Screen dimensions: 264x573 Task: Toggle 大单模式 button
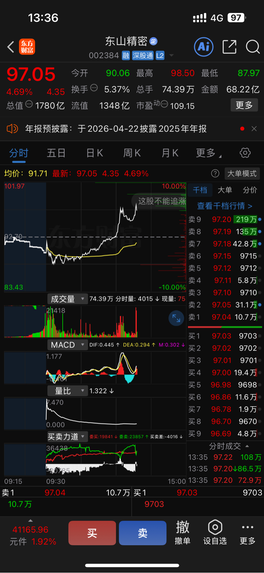[242, 173]
